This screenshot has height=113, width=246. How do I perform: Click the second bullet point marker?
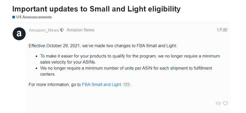(x=37, y=68)
